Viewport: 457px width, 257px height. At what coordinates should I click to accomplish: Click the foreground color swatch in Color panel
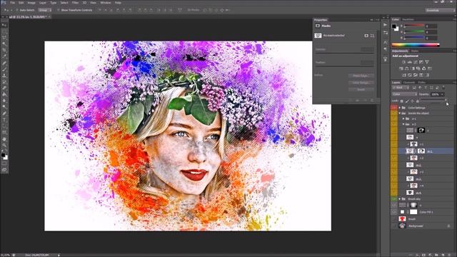coord(394,26)
